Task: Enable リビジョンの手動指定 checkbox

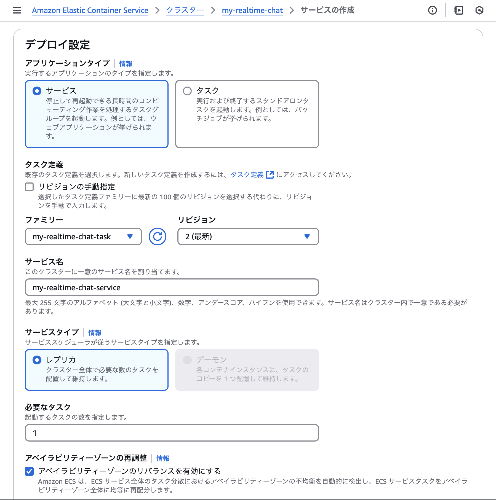Action: pos(29,187)
